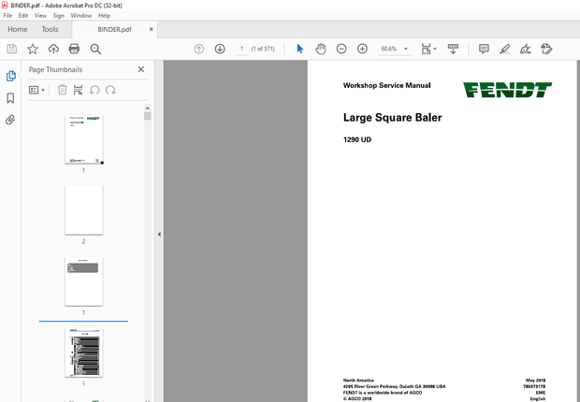Click the page number input field
This screenshot has height=402, width=580.
pos(241,49)
